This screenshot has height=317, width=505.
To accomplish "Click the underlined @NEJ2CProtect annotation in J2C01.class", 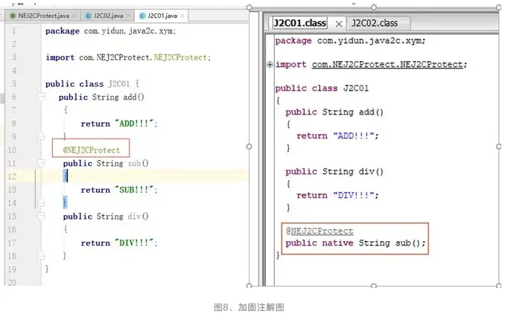I will pos(320,231).
